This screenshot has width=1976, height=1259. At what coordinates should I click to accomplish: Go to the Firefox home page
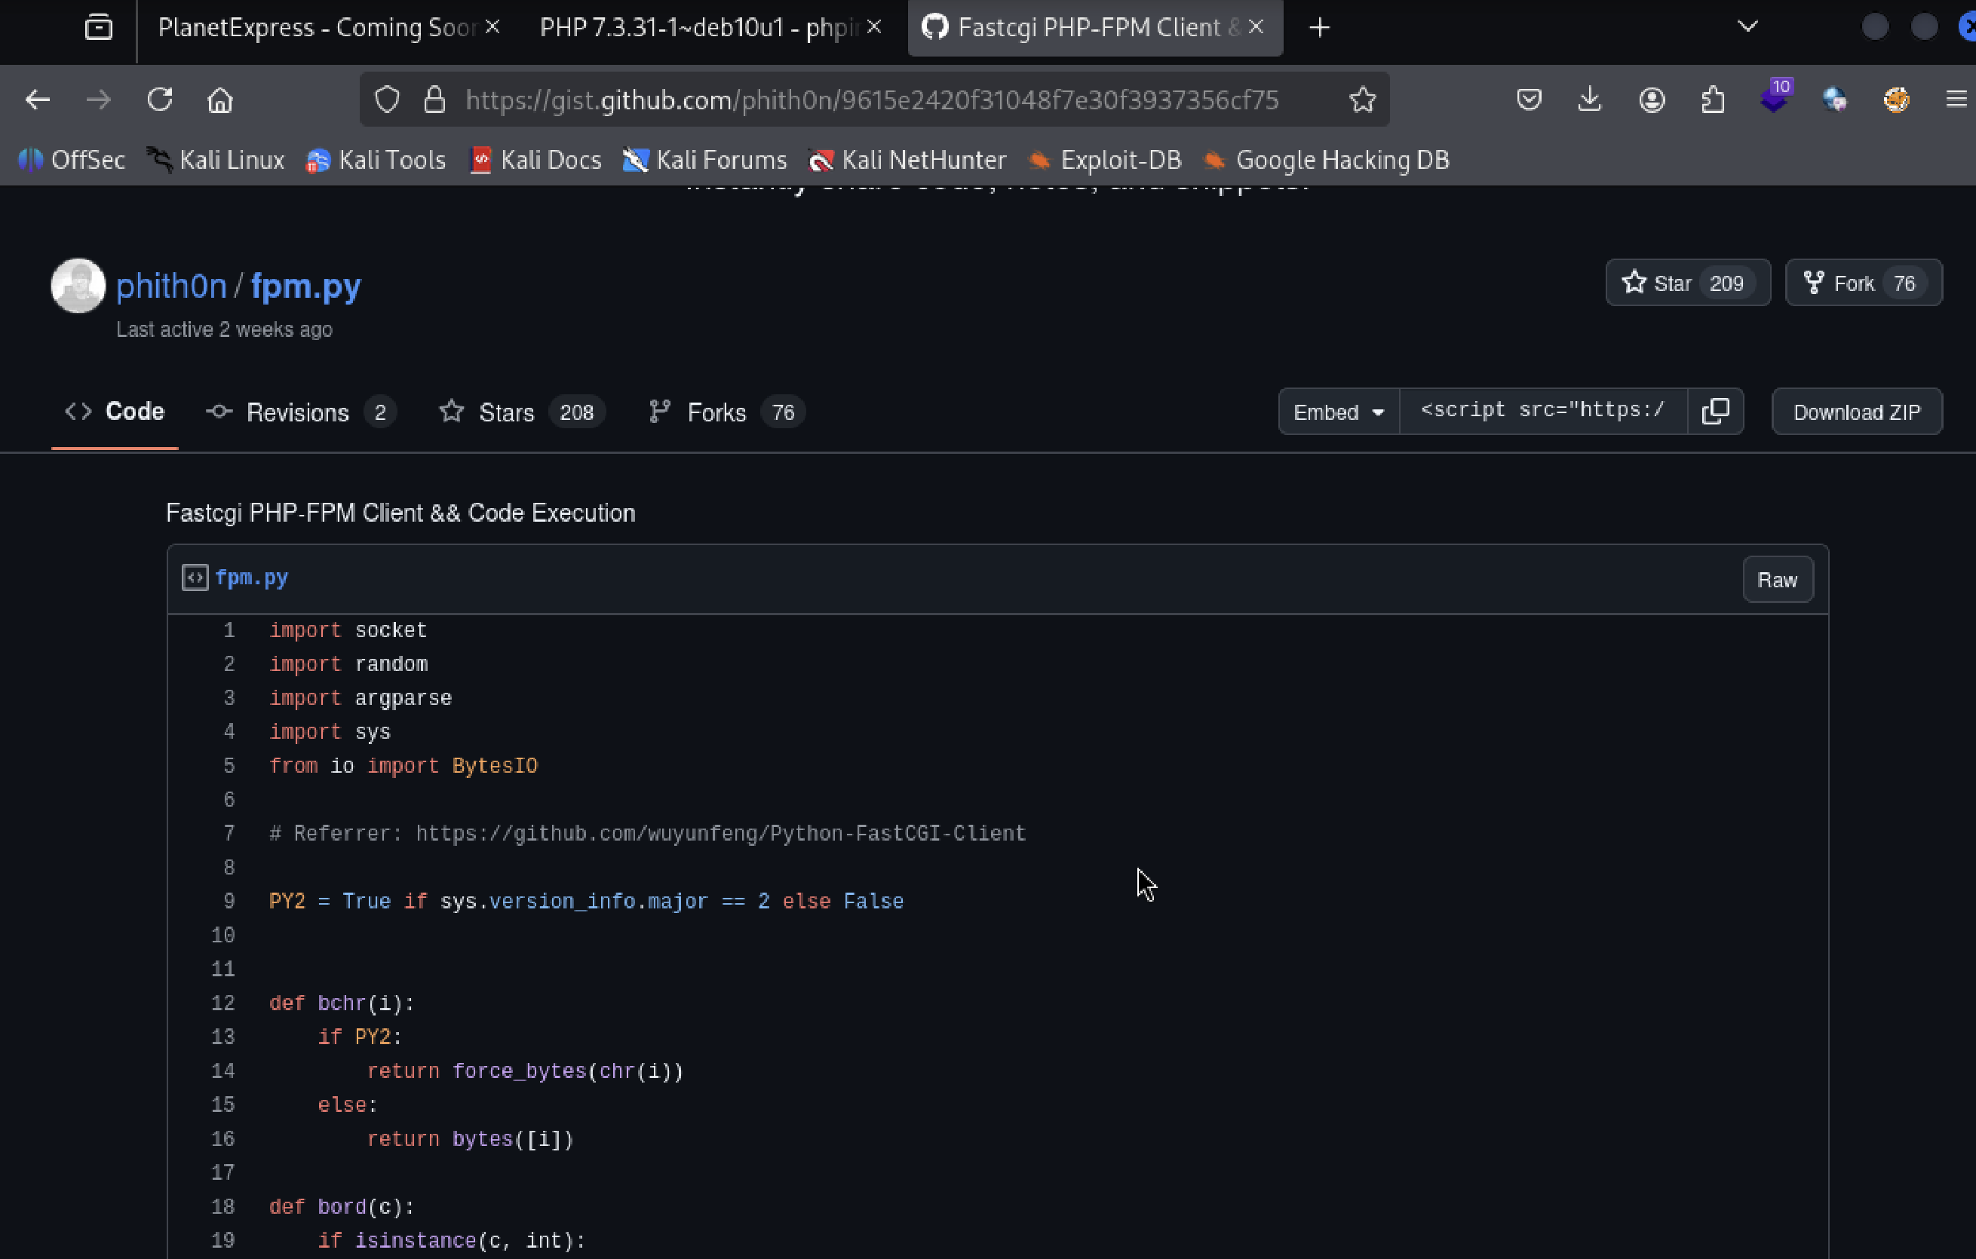coord(219,100)
